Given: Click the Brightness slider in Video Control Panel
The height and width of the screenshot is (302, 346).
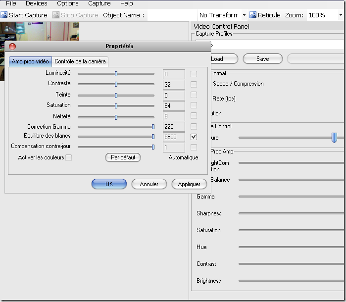Looking at the screenshot, I should (291, 281).
